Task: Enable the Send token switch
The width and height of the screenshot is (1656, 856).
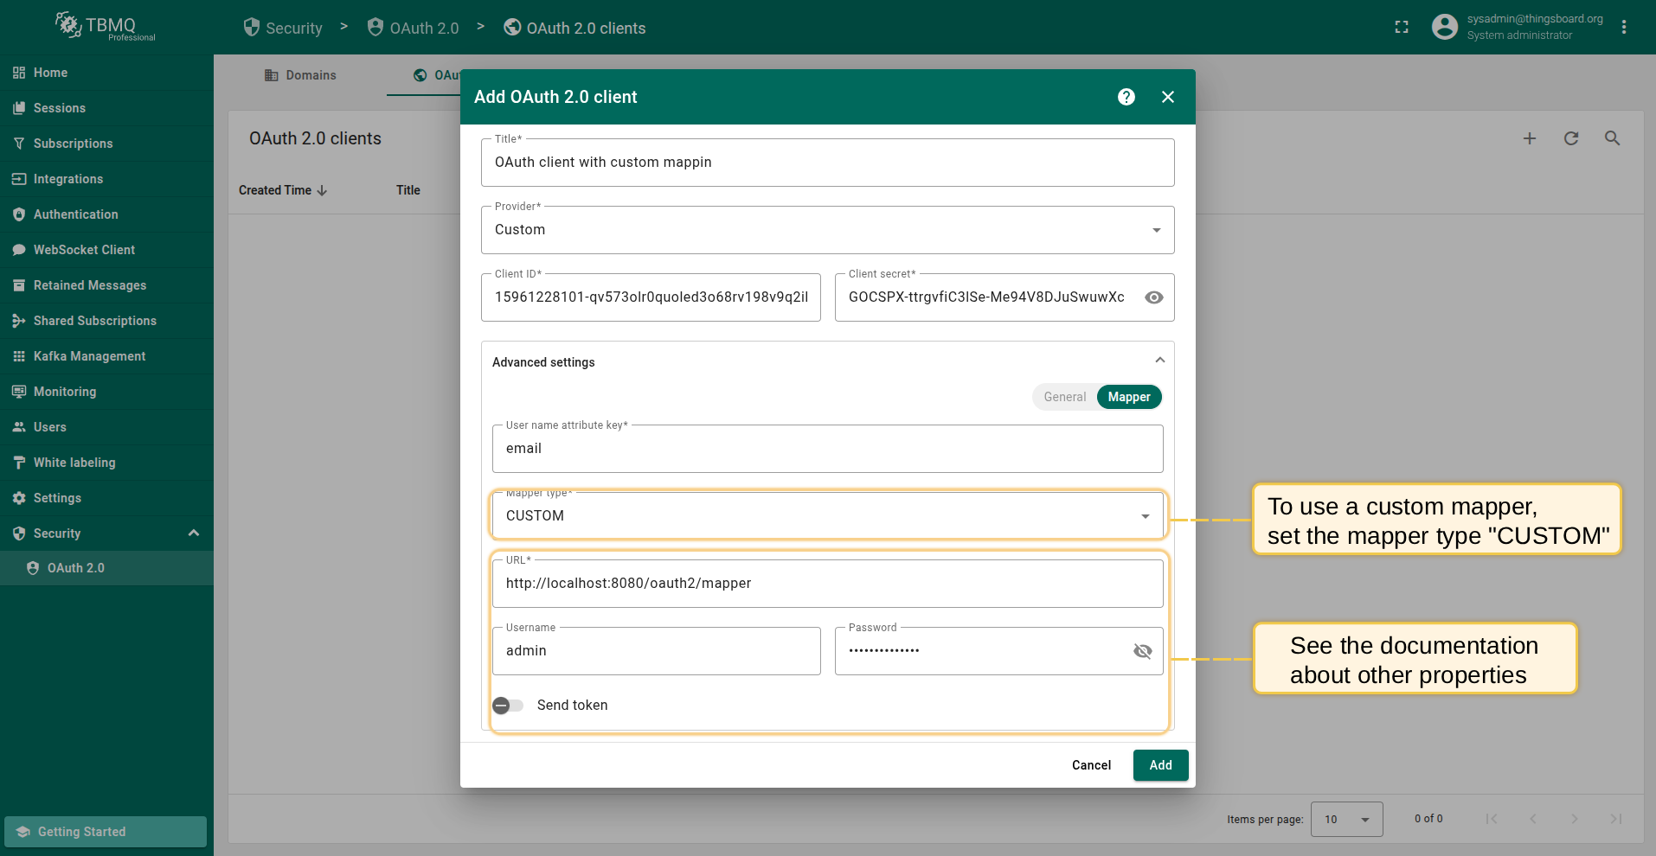Action: coord(508,706)
